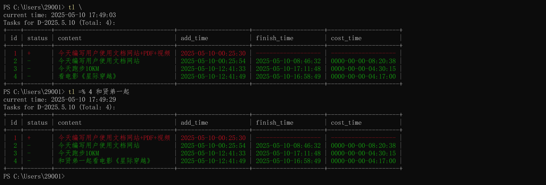Viewport: 546px width, 185px height.
Task: Click the "tl \" command on the top line
Action: (75, 7)
